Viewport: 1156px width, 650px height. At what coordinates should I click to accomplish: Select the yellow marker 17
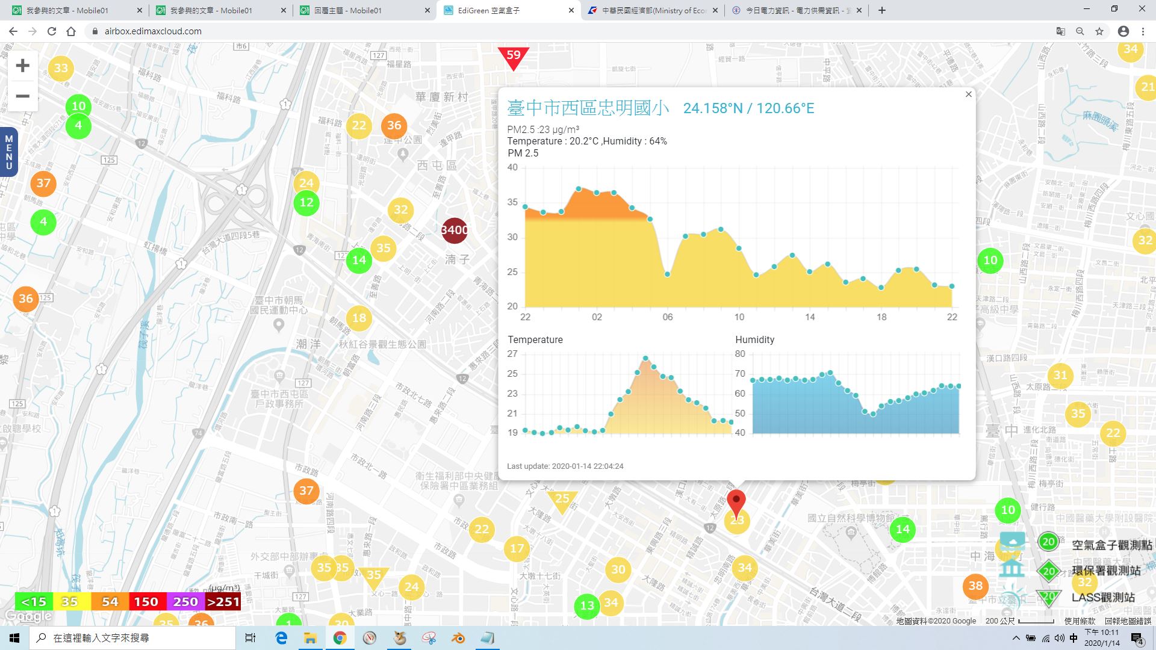(x=517, y=548)
